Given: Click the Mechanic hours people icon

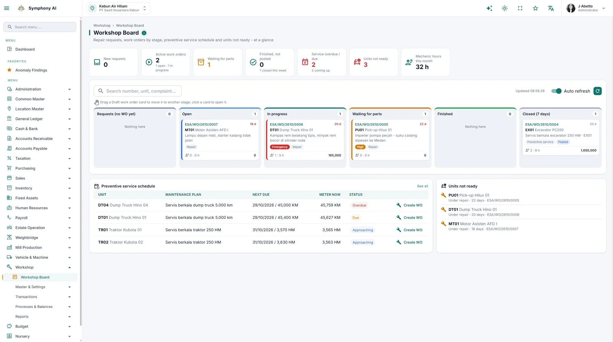Looking at the screenshot, I should [409, 62].
